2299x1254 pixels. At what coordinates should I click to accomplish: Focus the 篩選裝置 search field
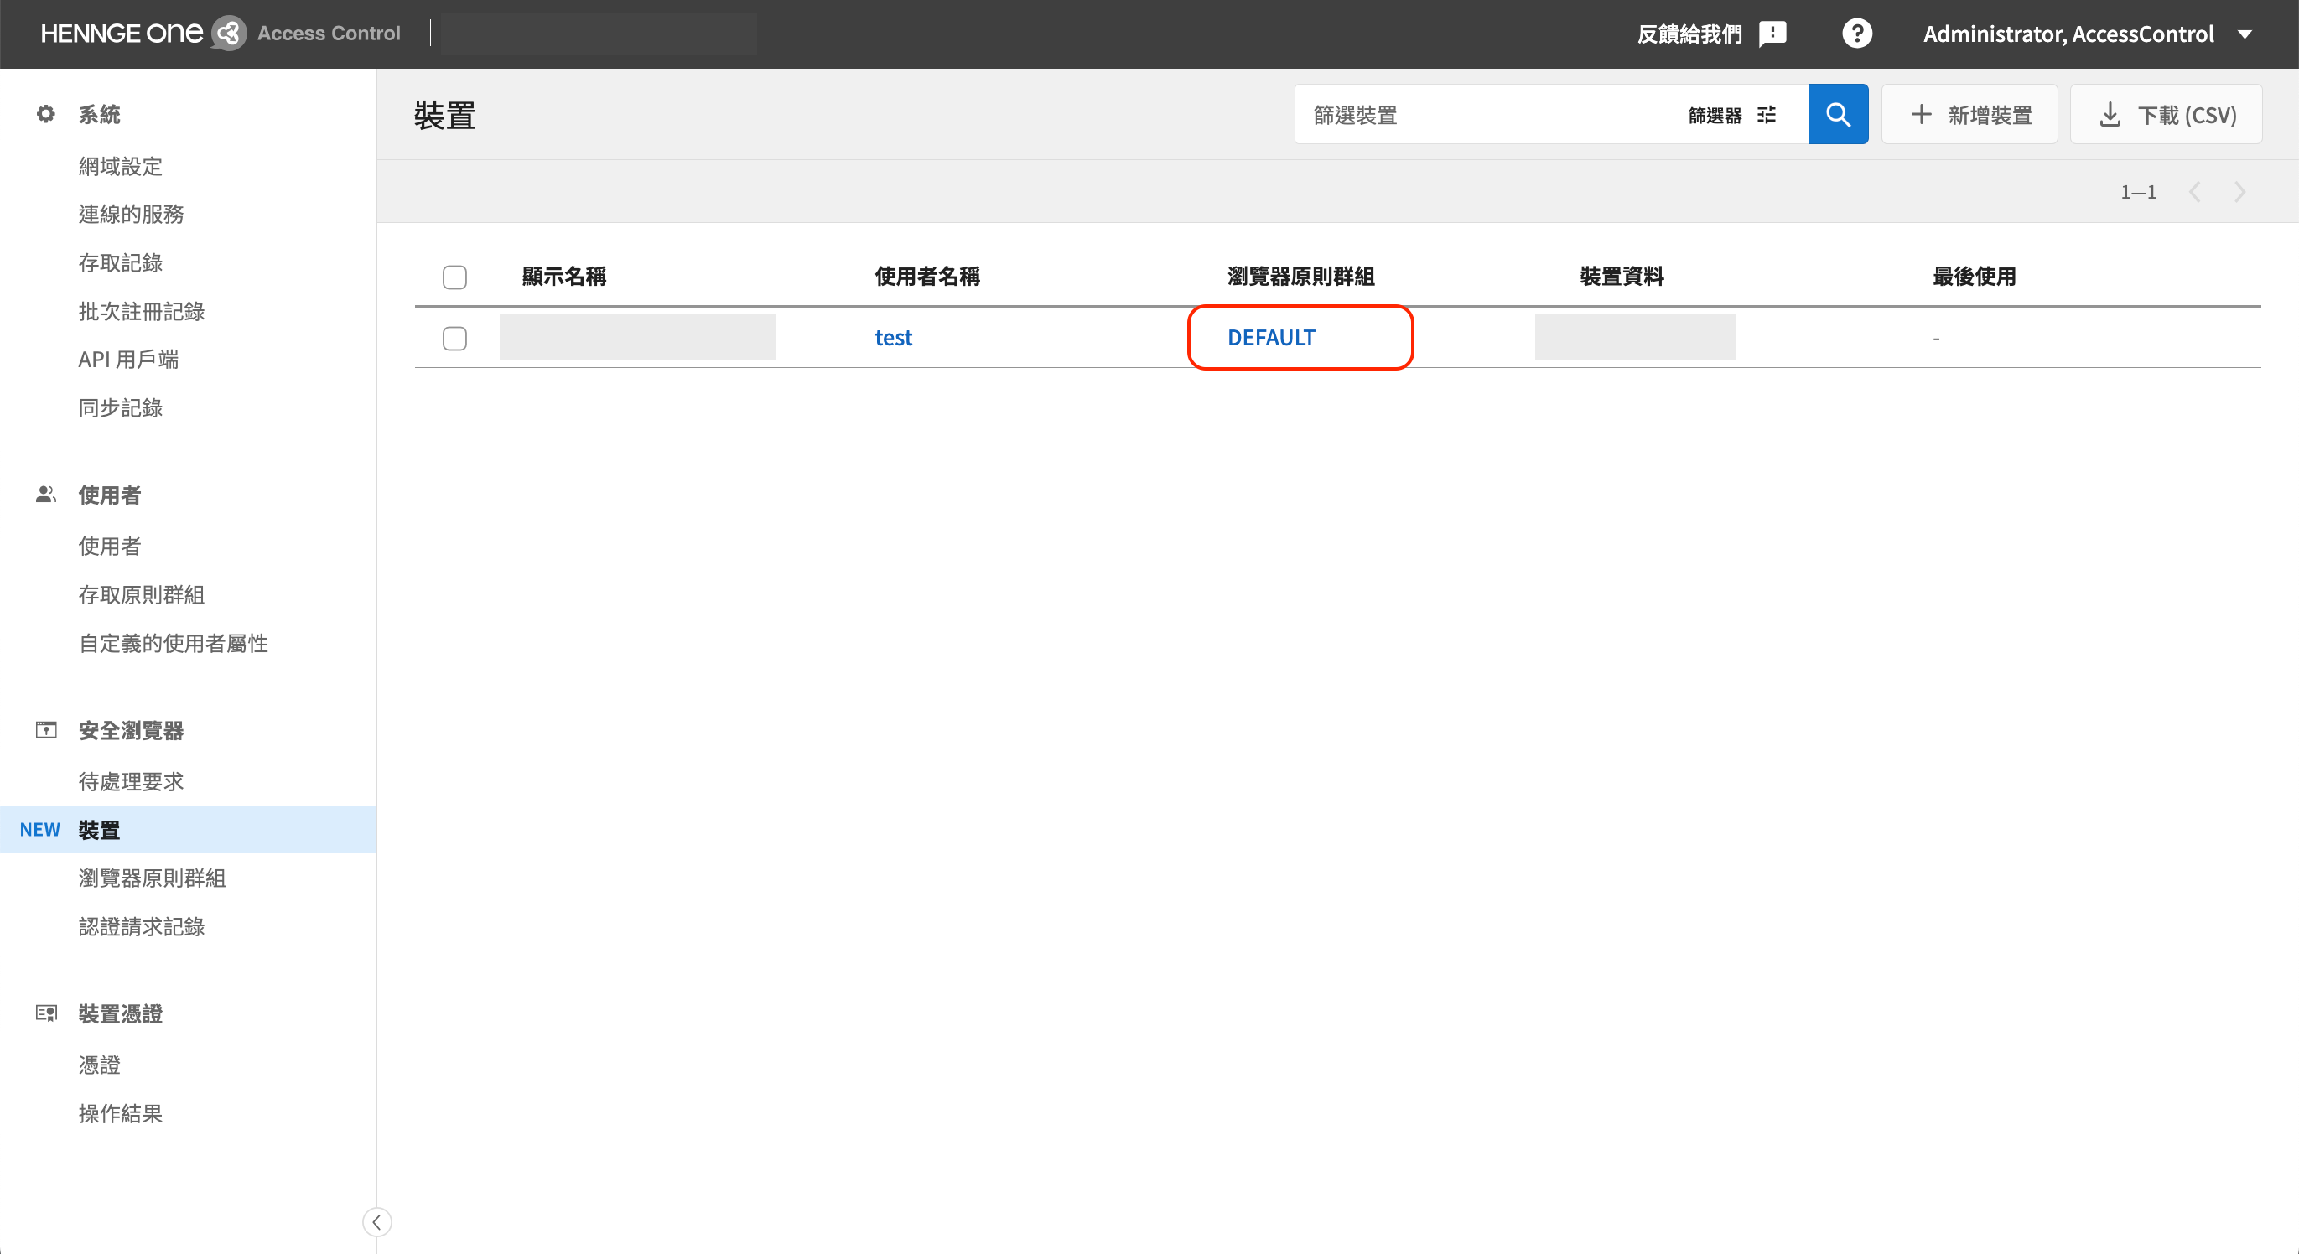[1481, 114]
